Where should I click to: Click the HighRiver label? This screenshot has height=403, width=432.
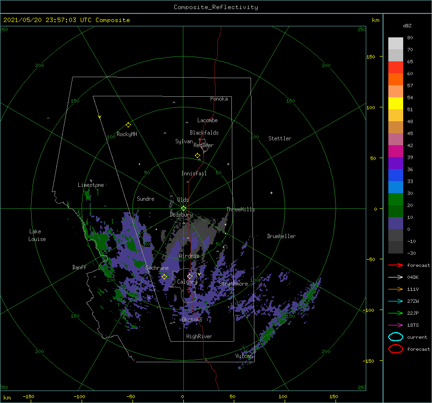[x=199, y=336]
